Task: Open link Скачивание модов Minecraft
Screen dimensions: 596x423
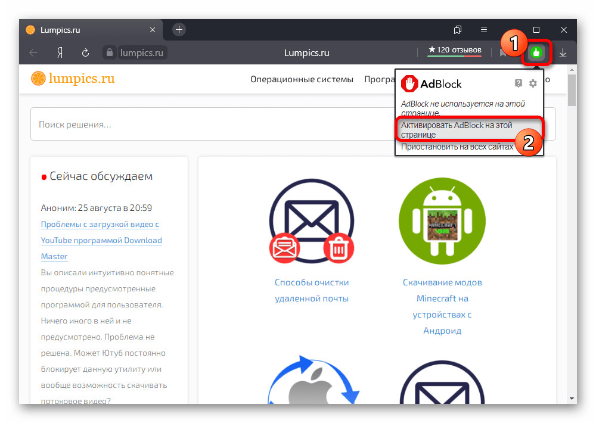Action: click(x=442, y=306)
